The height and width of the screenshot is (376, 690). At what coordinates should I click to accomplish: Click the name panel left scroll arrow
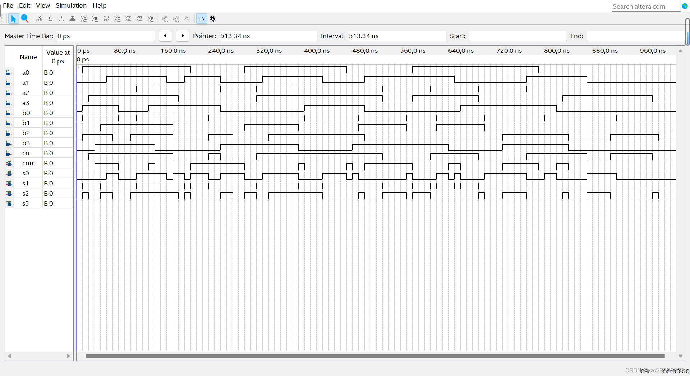coord(9,356)
